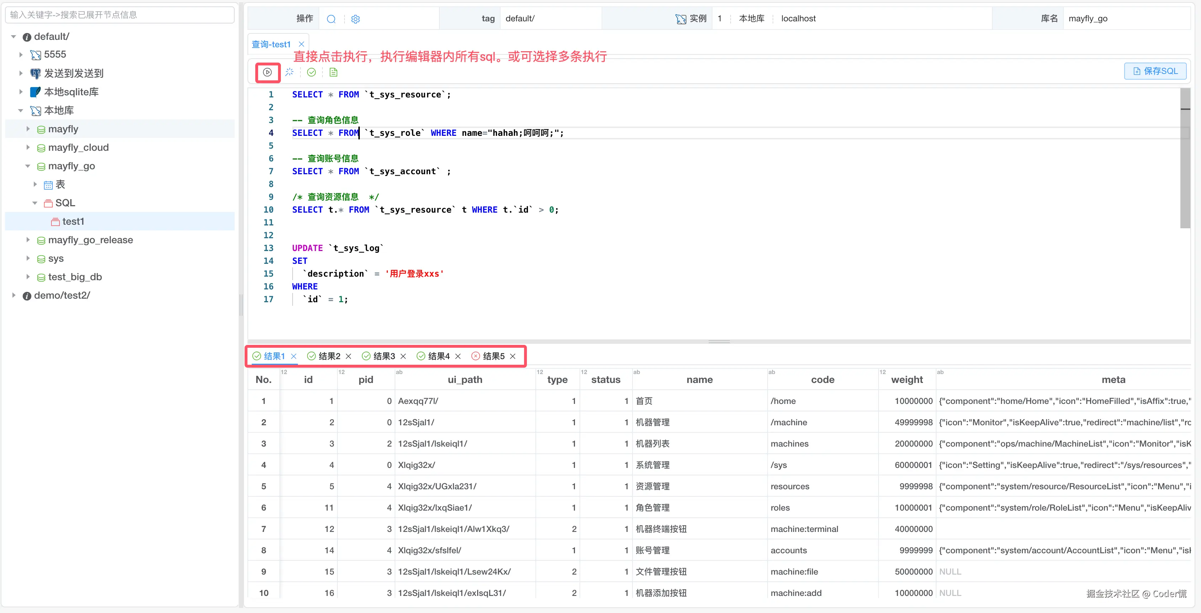Click the green document icon in toolbar
Viewport: 1201px width, 613px height.
click(x=333, y=72)
